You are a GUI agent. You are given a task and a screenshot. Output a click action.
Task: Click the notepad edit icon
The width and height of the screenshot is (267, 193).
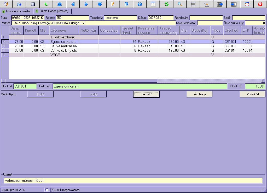tap(113, 4)
